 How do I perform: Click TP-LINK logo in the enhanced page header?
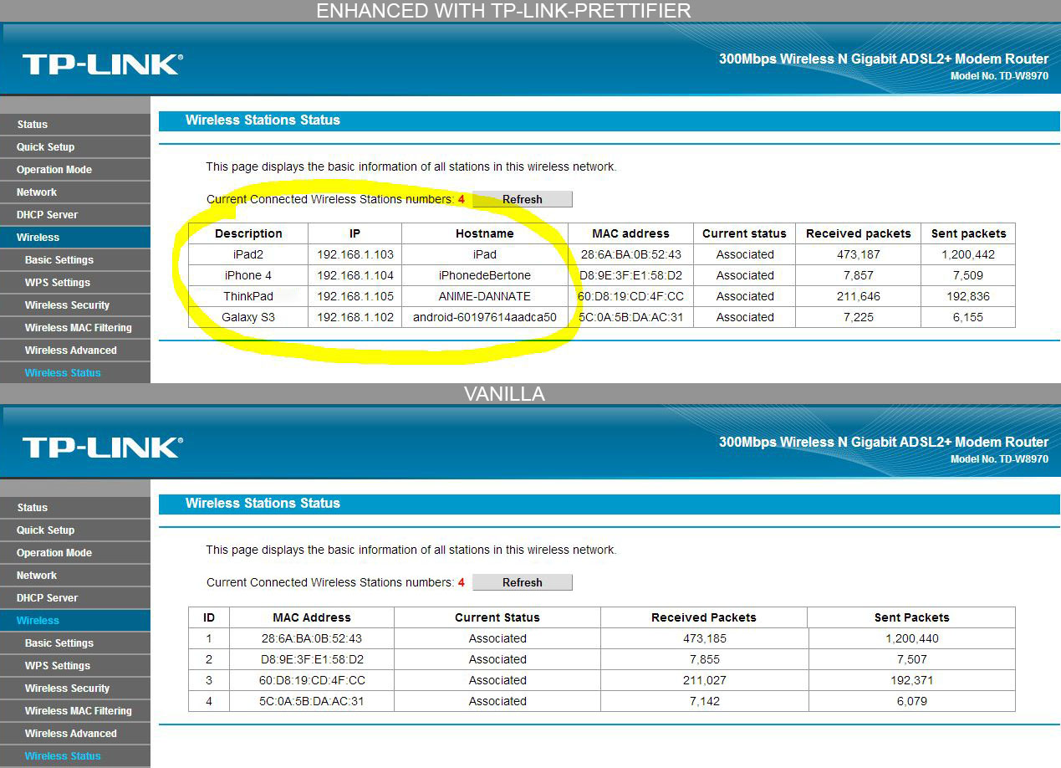coord(102,64)
